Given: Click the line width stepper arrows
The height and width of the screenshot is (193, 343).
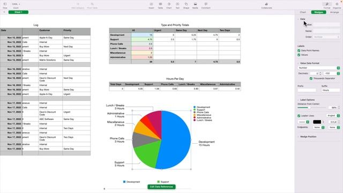Looking at the screenshot, I should [339, 122].
